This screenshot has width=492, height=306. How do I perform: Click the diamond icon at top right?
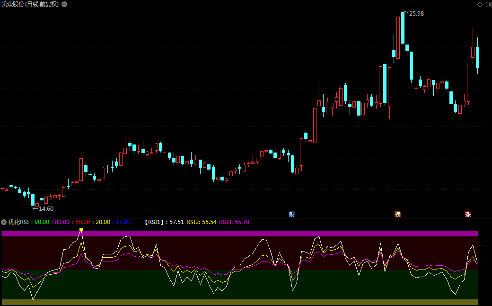point(480,4)
